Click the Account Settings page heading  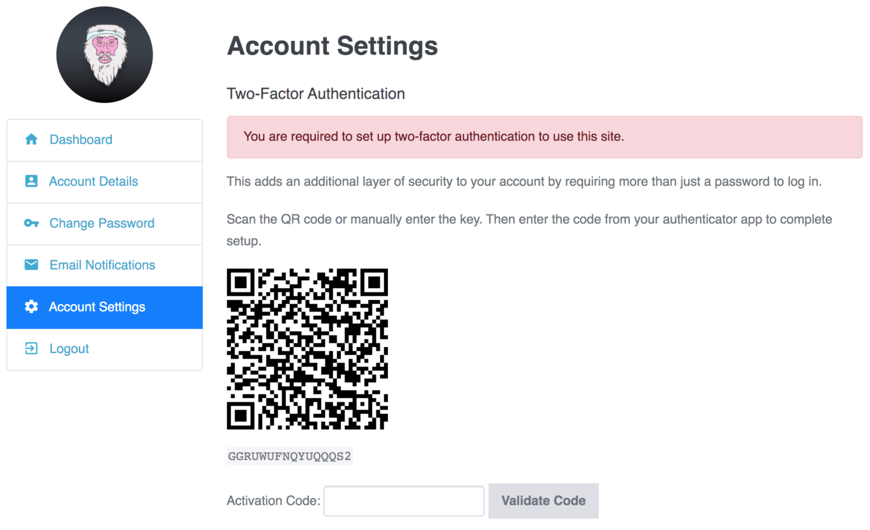click(x=332, y=46)
